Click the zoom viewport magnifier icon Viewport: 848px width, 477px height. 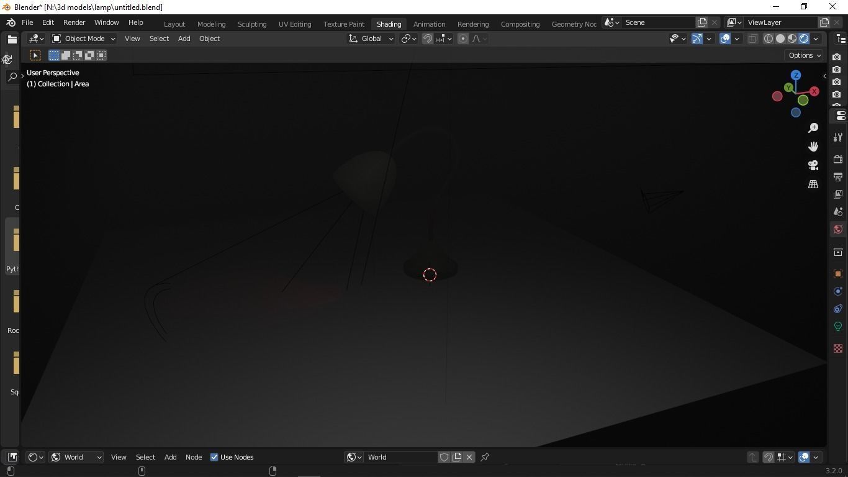tap(813, 128)
